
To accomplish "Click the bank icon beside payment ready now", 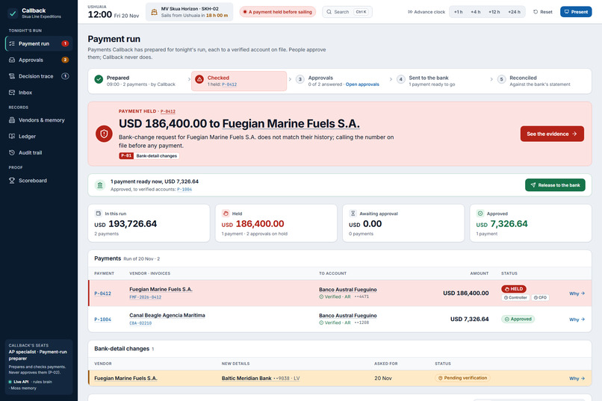I will point(100,185).
